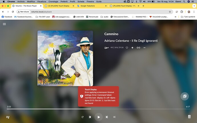Screen dimensions: 197x123
Task: Open the web.spaggiari.eu bookmark
Action: [61, 17]
